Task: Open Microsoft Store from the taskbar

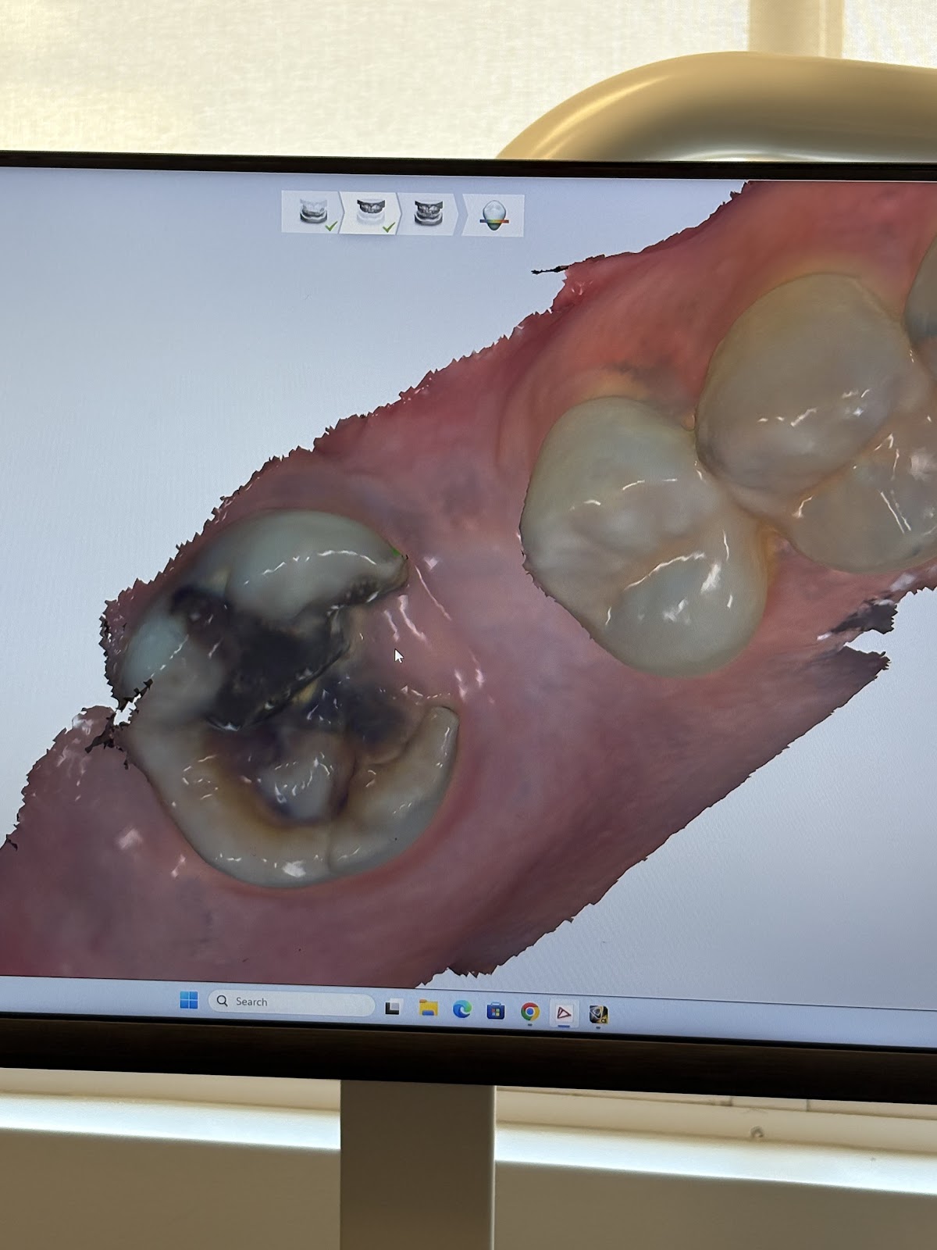Action: [x=495, y=1012]
